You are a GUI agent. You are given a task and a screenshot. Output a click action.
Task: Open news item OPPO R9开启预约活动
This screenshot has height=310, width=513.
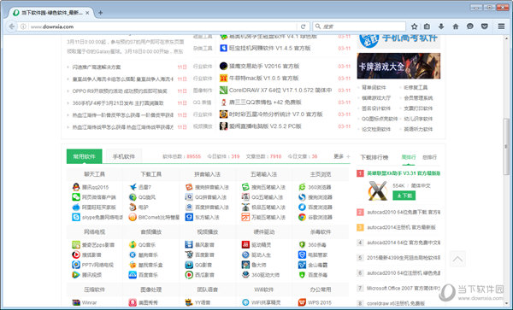tap(120, 91)
